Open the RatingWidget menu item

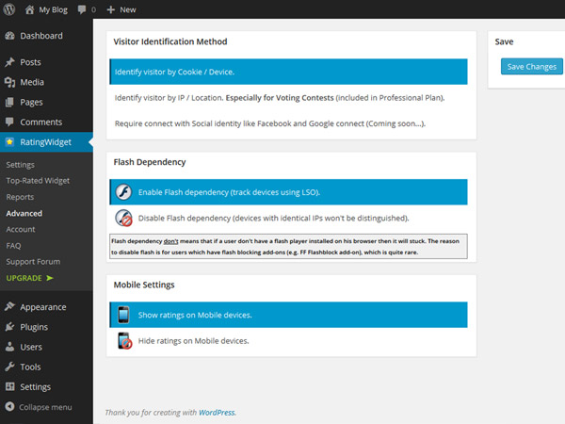[x=46, y=142]
